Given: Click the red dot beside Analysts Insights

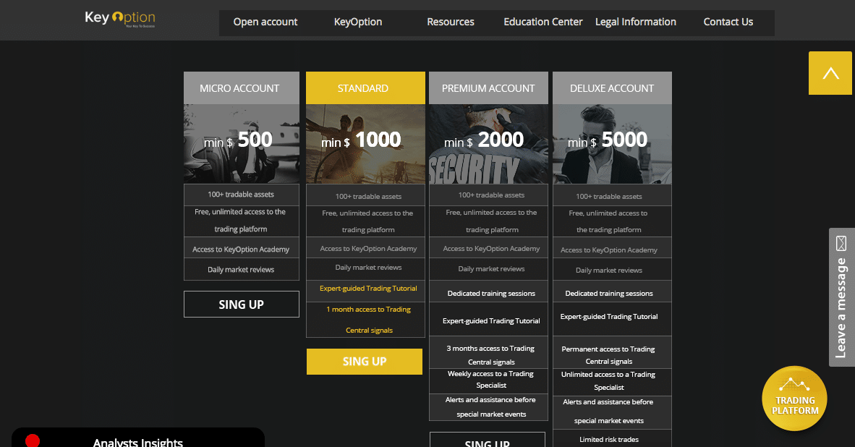Looking at the screenshot, I should click(x=33, y=440).
